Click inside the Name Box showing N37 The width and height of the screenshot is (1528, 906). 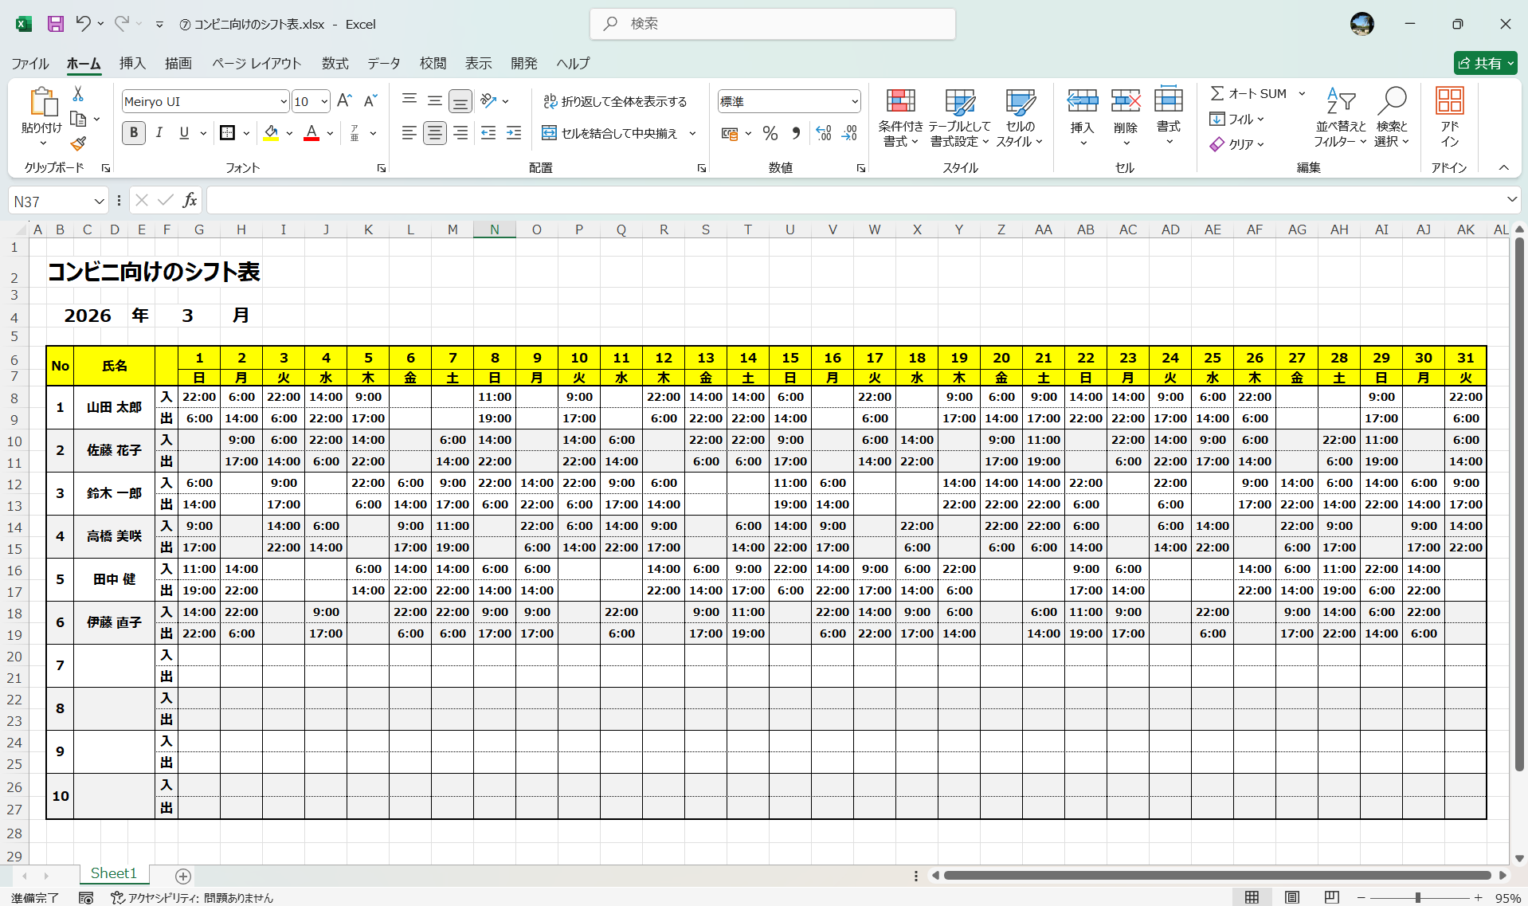coord(48,201)
